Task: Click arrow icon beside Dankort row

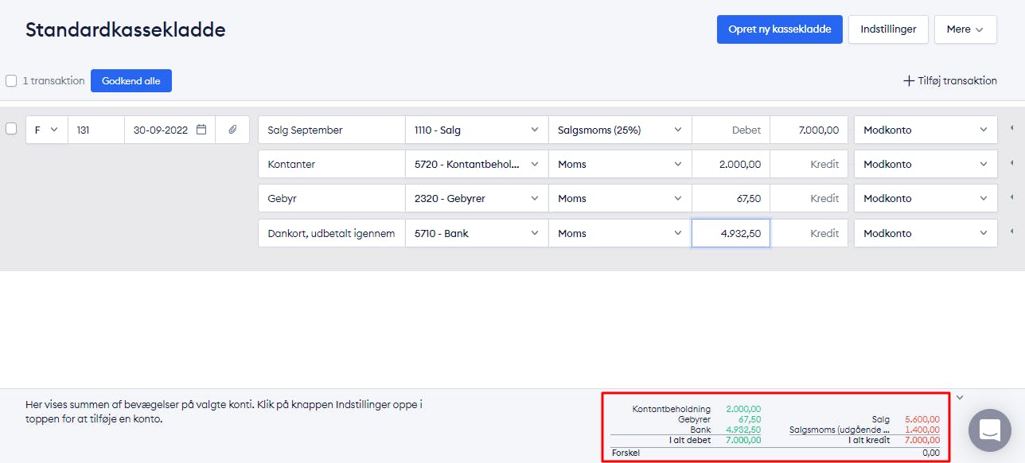Action: (1011, 232)
